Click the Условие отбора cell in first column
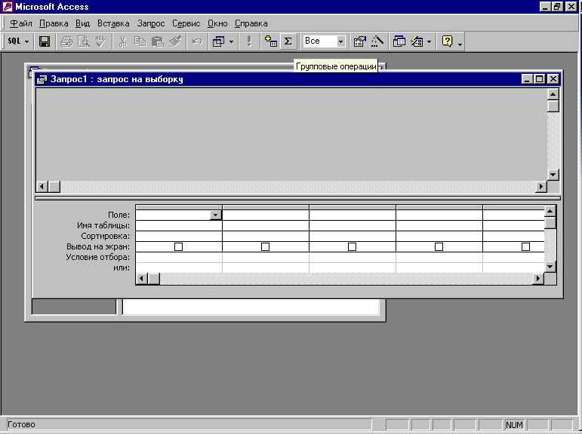Image resolution: width=582 pixels, height=434 pixels. point(179,257)
